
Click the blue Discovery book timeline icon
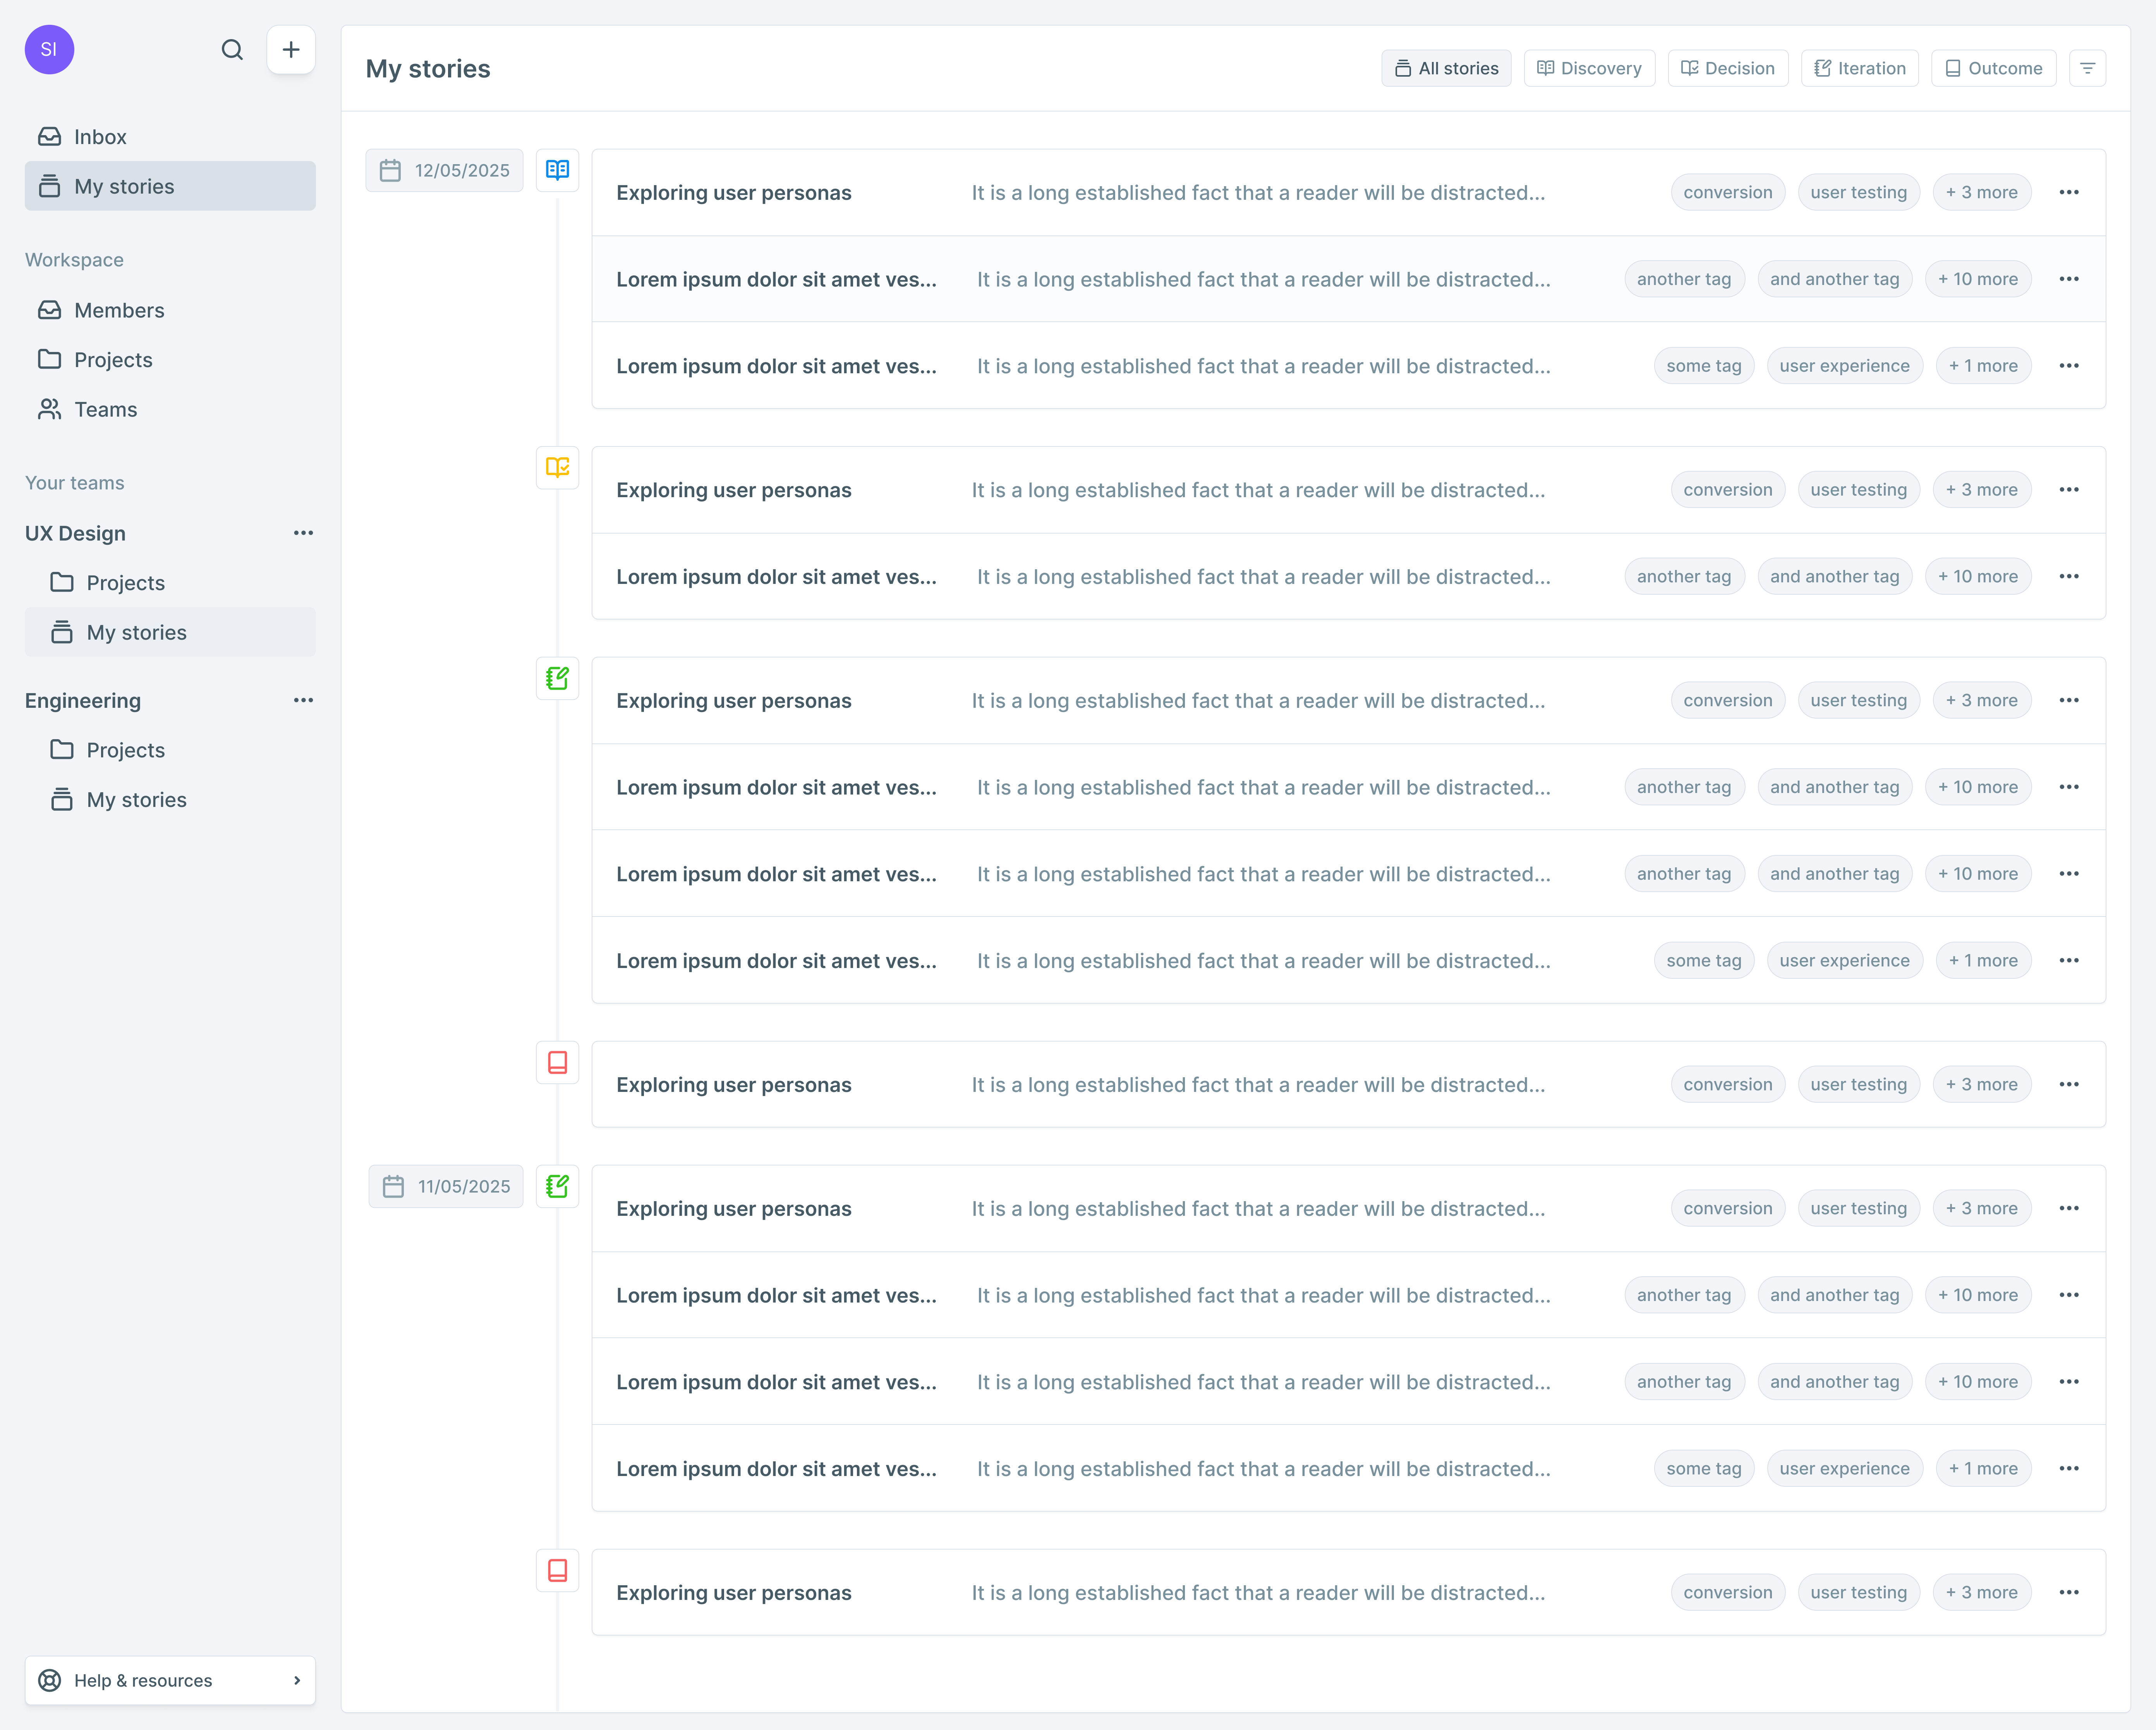click(557, 170)
